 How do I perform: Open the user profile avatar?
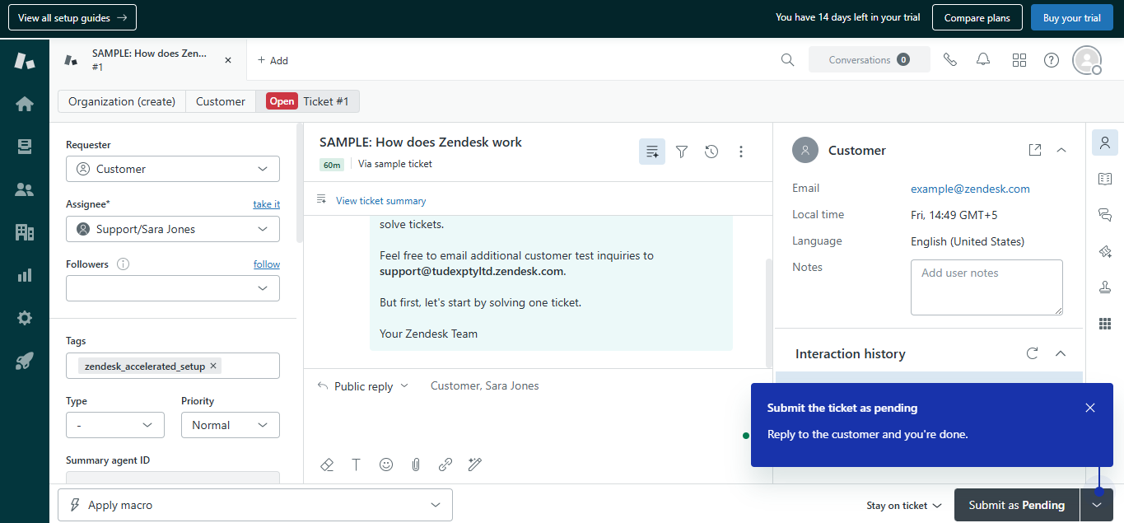point(1087,60)
